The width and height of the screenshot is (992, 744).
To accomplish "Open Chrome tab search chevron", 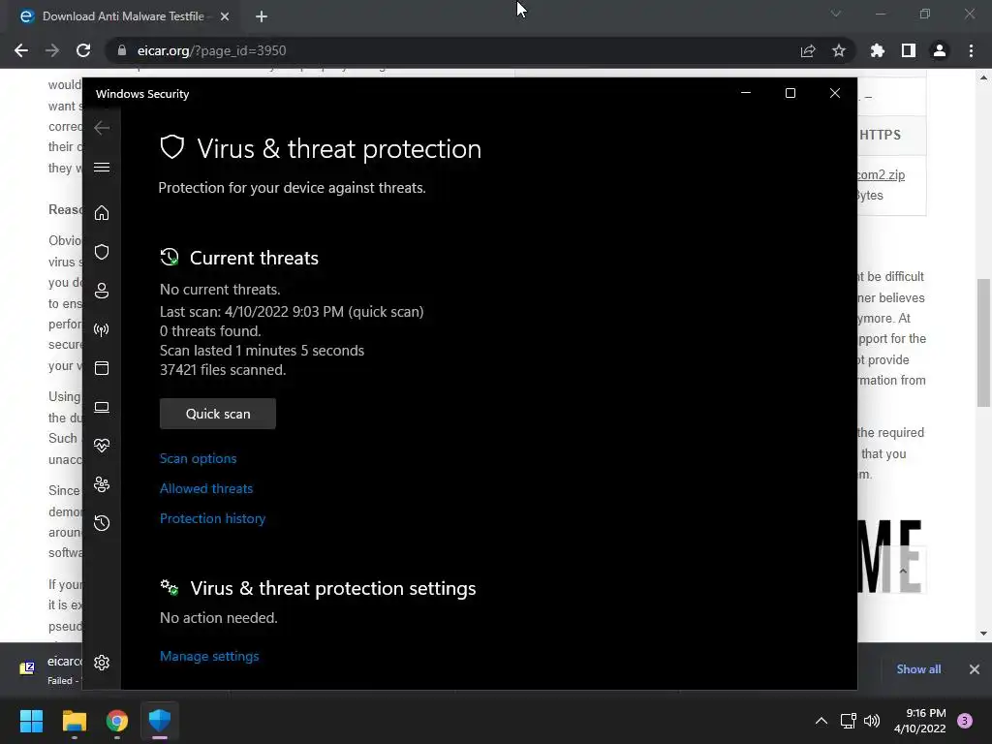I will (x=836, y=14).
